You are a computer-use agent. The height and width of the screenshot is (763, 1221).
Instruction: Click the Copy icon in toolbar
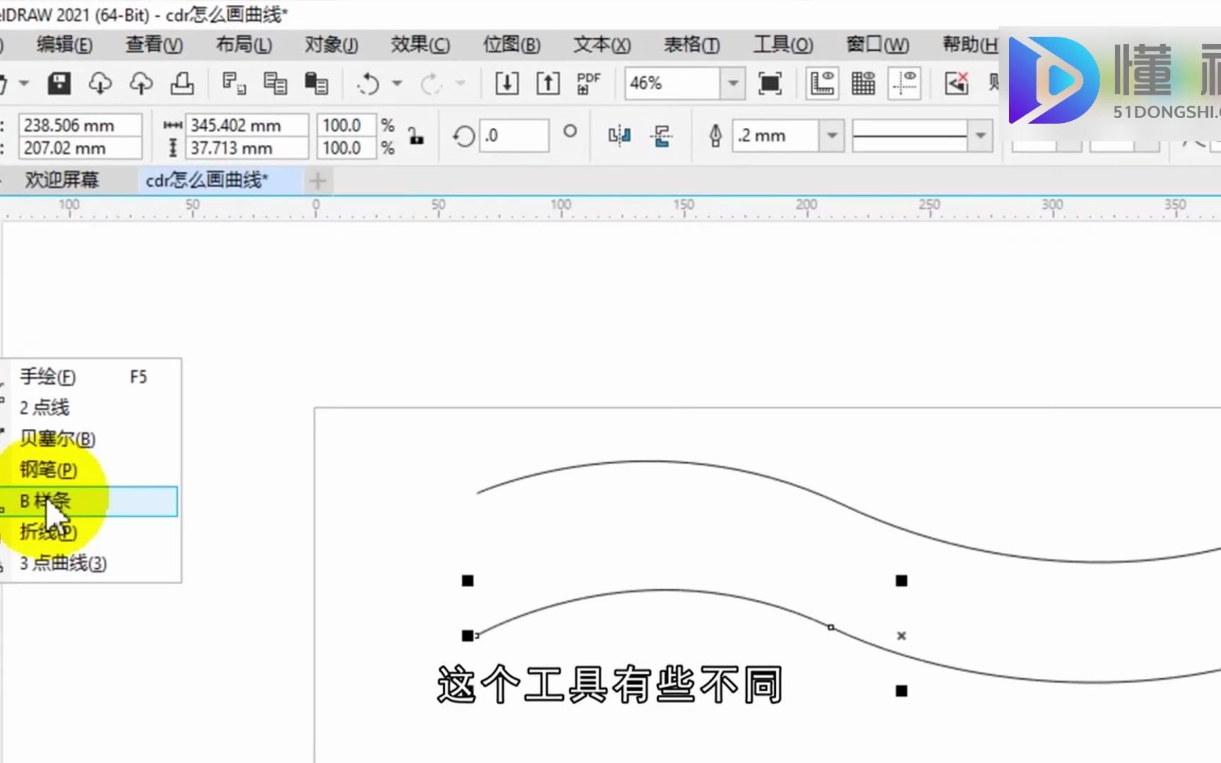pyautogui.click(x=275, y=83)
